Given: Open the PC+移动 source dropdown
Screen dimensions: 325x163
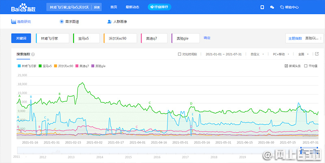Looking at the screenshot, I should (x=281, y=54).
